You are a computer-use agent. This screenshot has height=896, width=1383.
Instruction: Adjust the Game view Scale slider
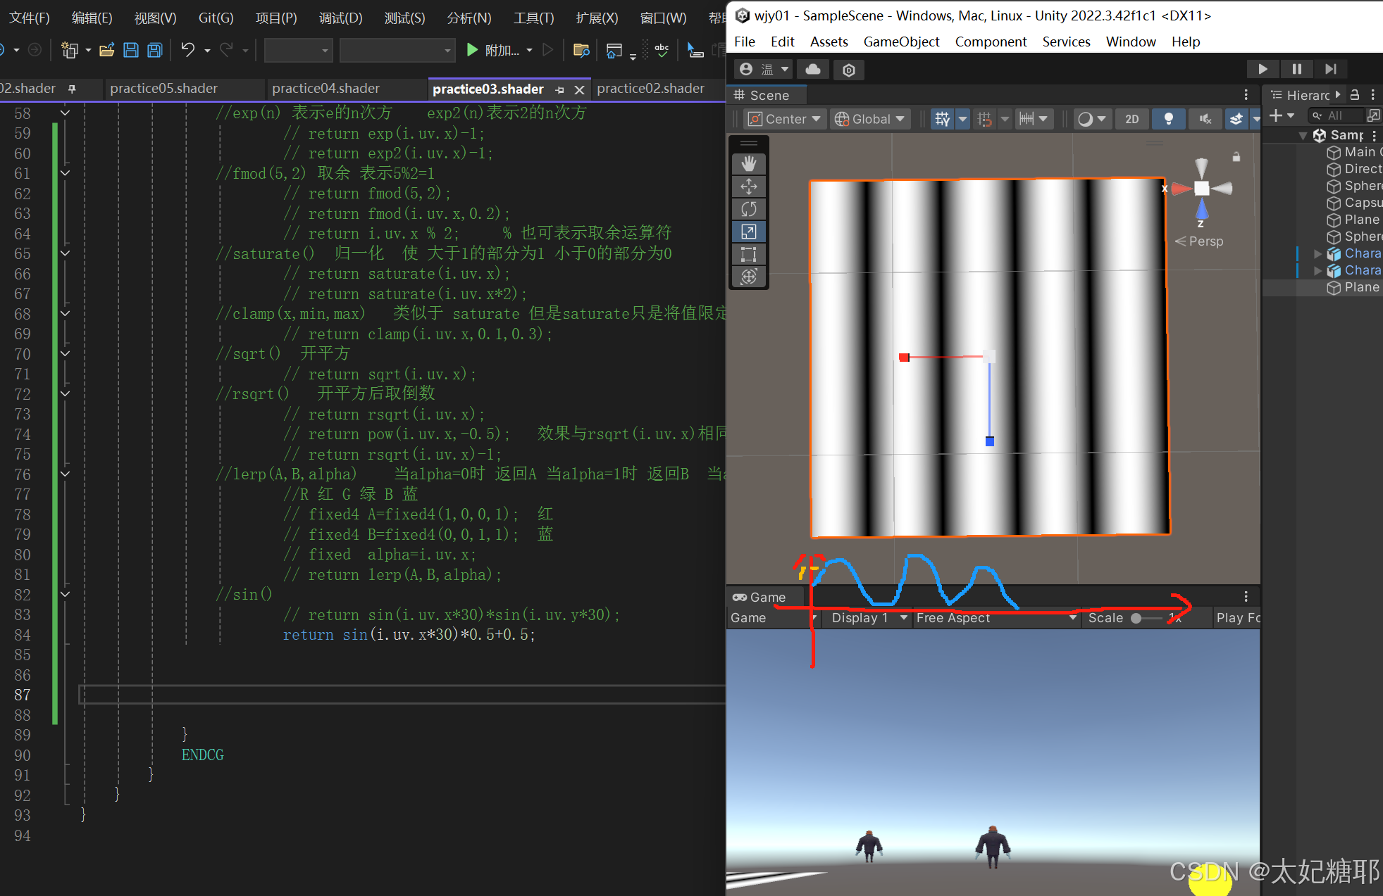1136,618
